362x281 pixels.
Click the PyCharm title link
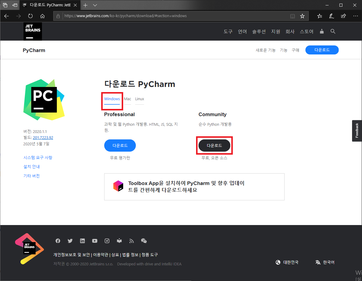click(34, 50)
